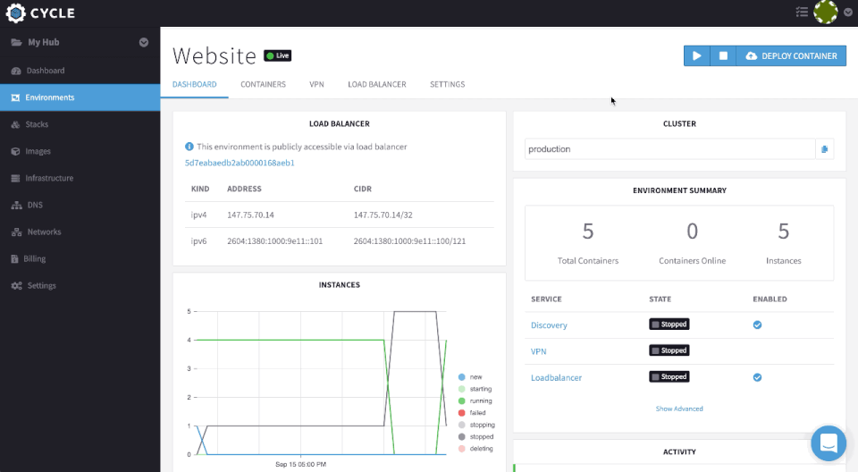Screen dimensions: 858x472
Task: Open the VPN service link
Action: (538, 351)
